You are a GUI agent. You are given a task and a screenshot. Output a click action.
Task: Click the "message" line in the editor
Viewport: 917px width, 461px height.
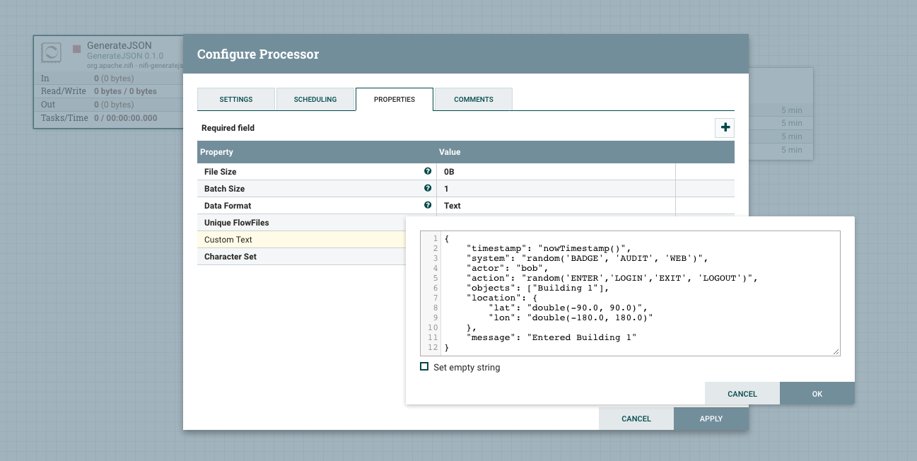tap(551, 337)
